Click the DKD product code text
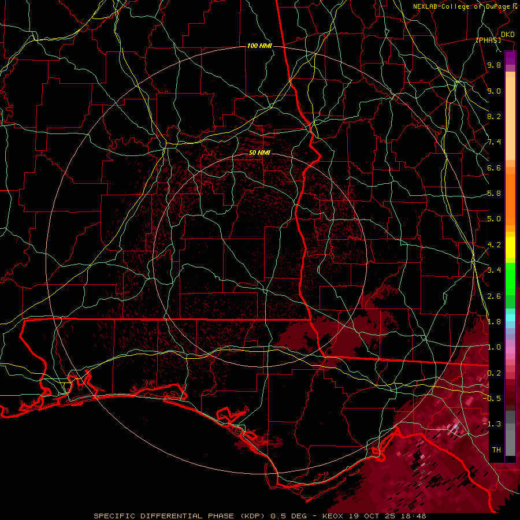 tap(507, 35)
